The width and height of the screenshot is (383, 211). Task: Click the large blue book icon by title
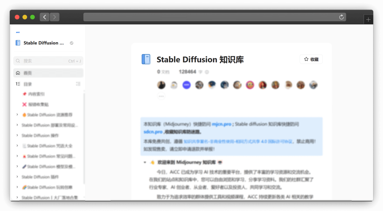point(146,59)
